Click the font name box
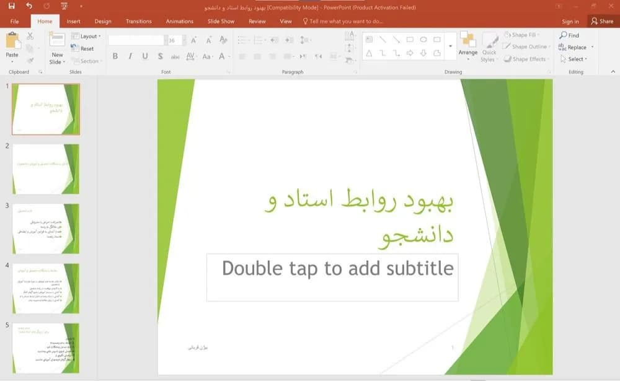 coord(136,40)
